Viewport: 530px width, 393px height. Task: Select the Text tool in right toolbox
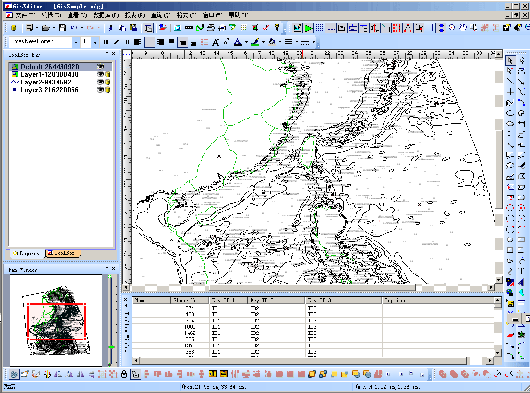point(521,272)
